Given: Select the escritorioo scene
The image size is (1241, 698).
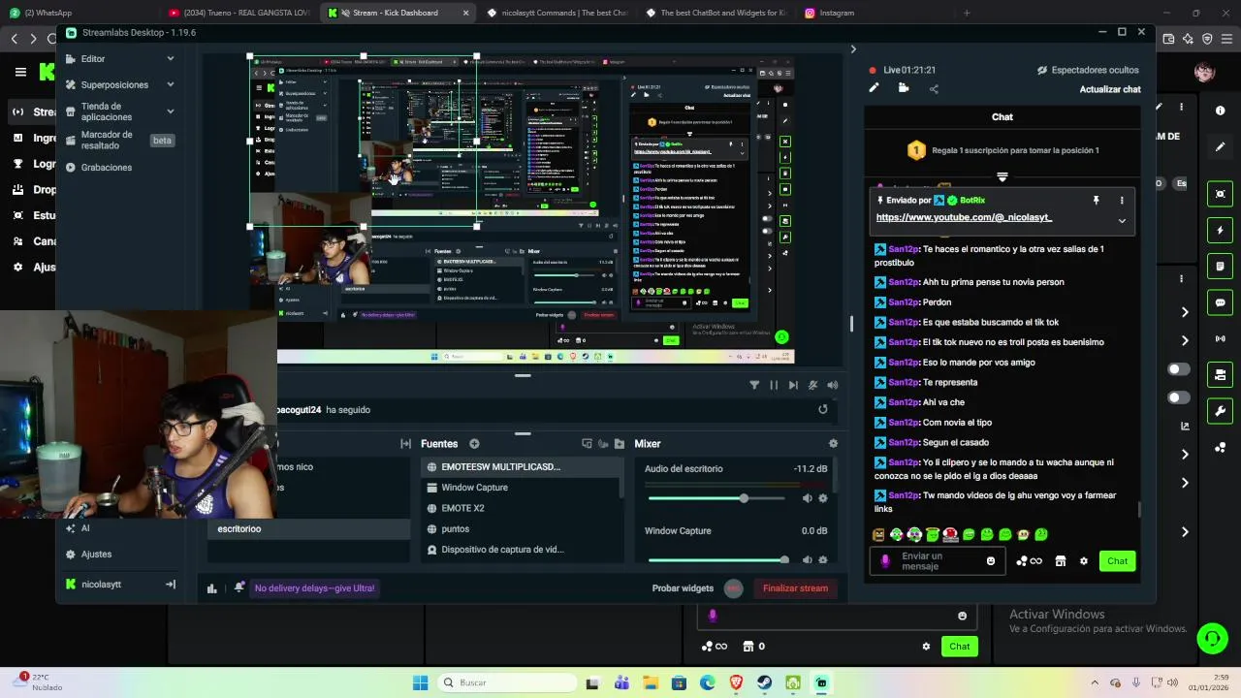Looking at the screenshot, I should click(309, 529).
